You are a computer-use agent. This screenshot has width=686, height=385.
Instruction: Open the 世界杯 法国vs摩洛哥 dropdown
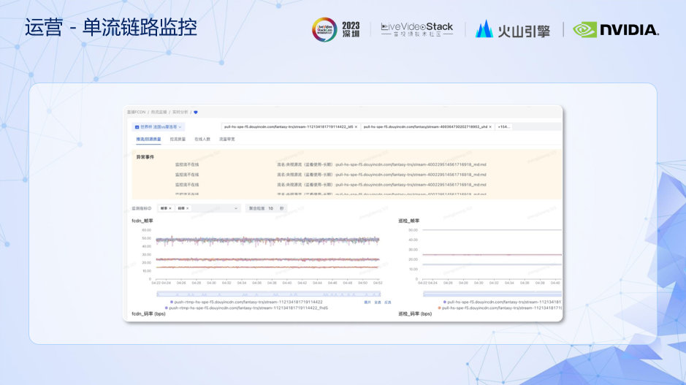point(158,126)
